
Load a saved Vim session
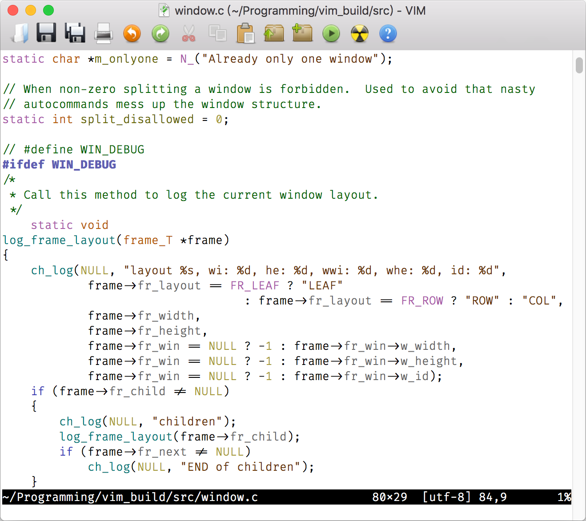(274, 33)
